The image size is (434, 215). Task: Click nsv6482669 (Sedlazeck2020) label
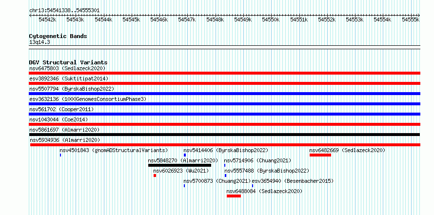[x=347, y=150]
